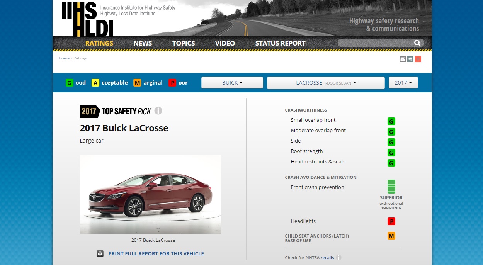
Task: Click the red Buick LaCrosse photo
Action: (150, 194)
